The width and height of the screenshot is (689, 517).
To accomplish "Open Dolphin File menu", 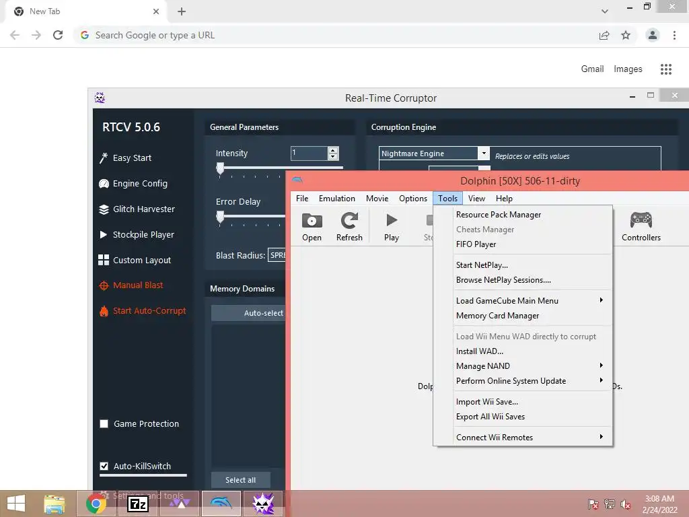I will (302, 199).
